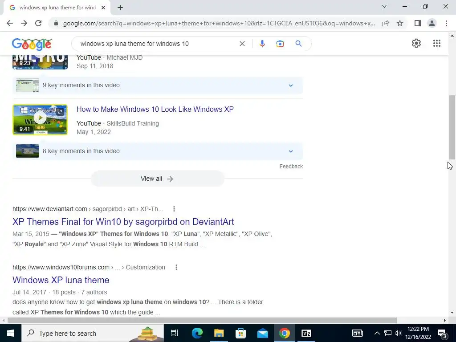456x342 pixels.
Task: Open Chrome side panel
Action: [418, 23]
